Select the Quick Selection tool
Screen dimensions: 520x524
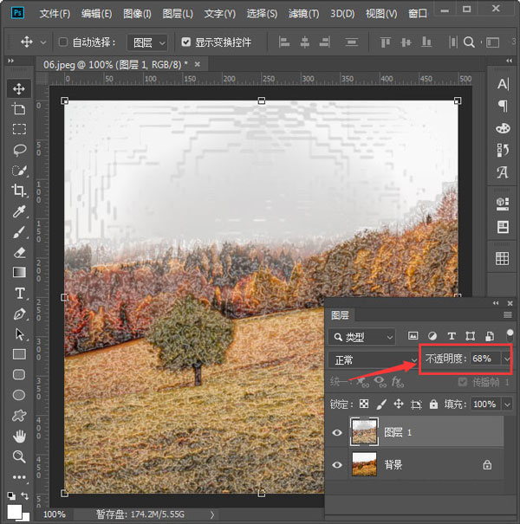[19, 171]
